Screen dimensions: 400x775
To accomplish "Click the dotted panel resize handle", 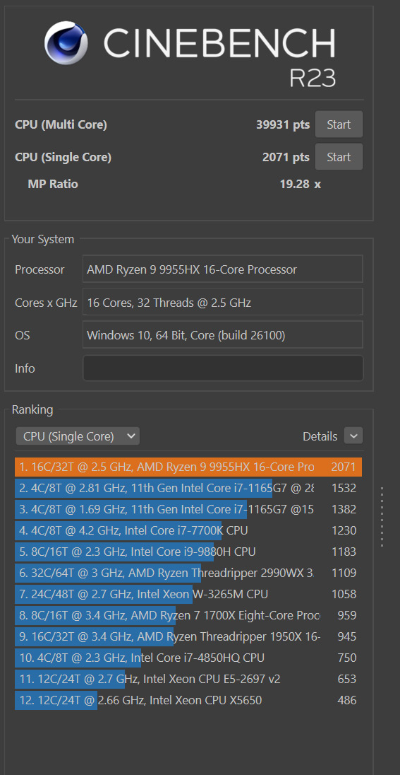I will point(382,517).
